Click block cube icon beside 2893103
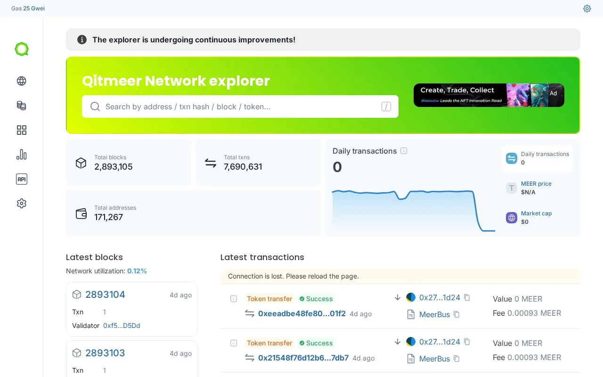 click(x=77, y=353)
